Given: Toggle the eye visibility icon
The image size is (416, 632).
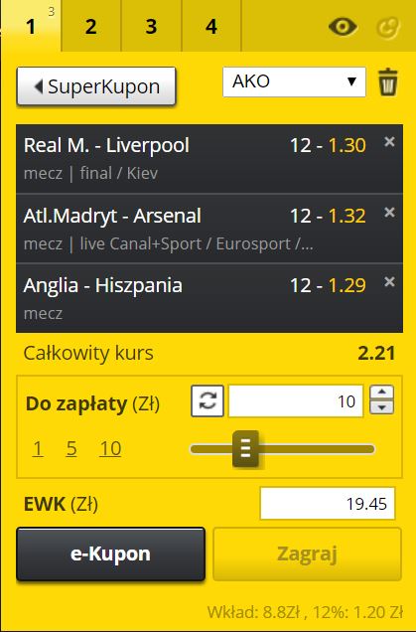Looking at the screenshot, I should [343, 27].
